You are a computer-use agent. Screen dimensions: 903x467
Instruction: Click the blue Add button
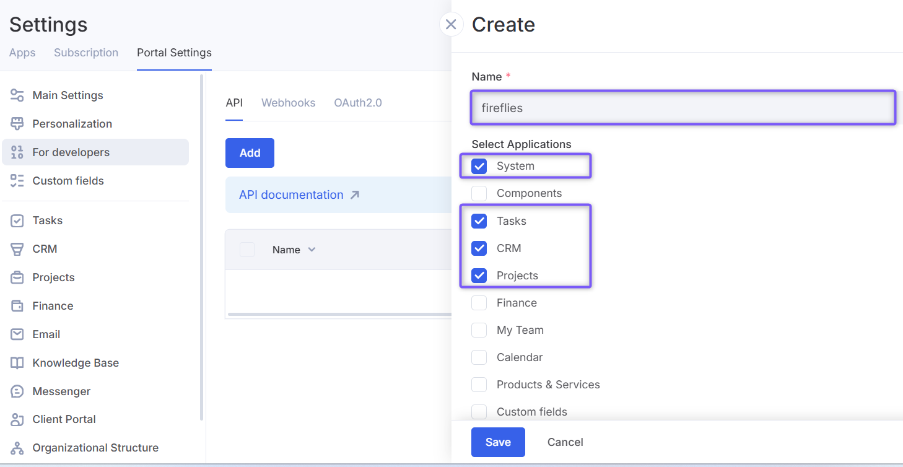[x=250, y=153]
